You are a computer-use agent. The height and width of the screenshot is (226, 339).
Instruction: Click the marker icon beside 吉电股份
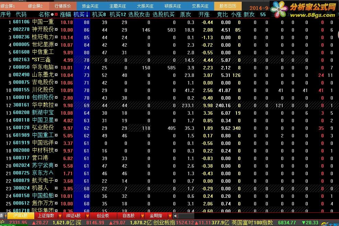[x=56, y=82]
